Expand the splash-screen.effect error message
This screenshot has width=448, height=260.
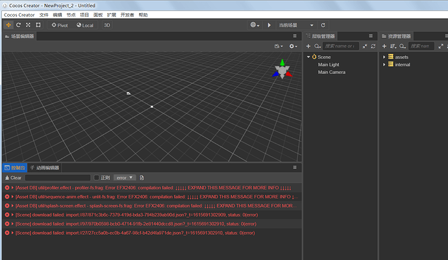pos(12,205)
